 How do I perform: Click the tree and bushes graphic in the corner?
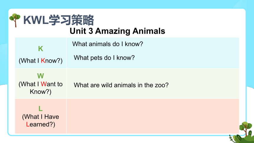[242, 133]
